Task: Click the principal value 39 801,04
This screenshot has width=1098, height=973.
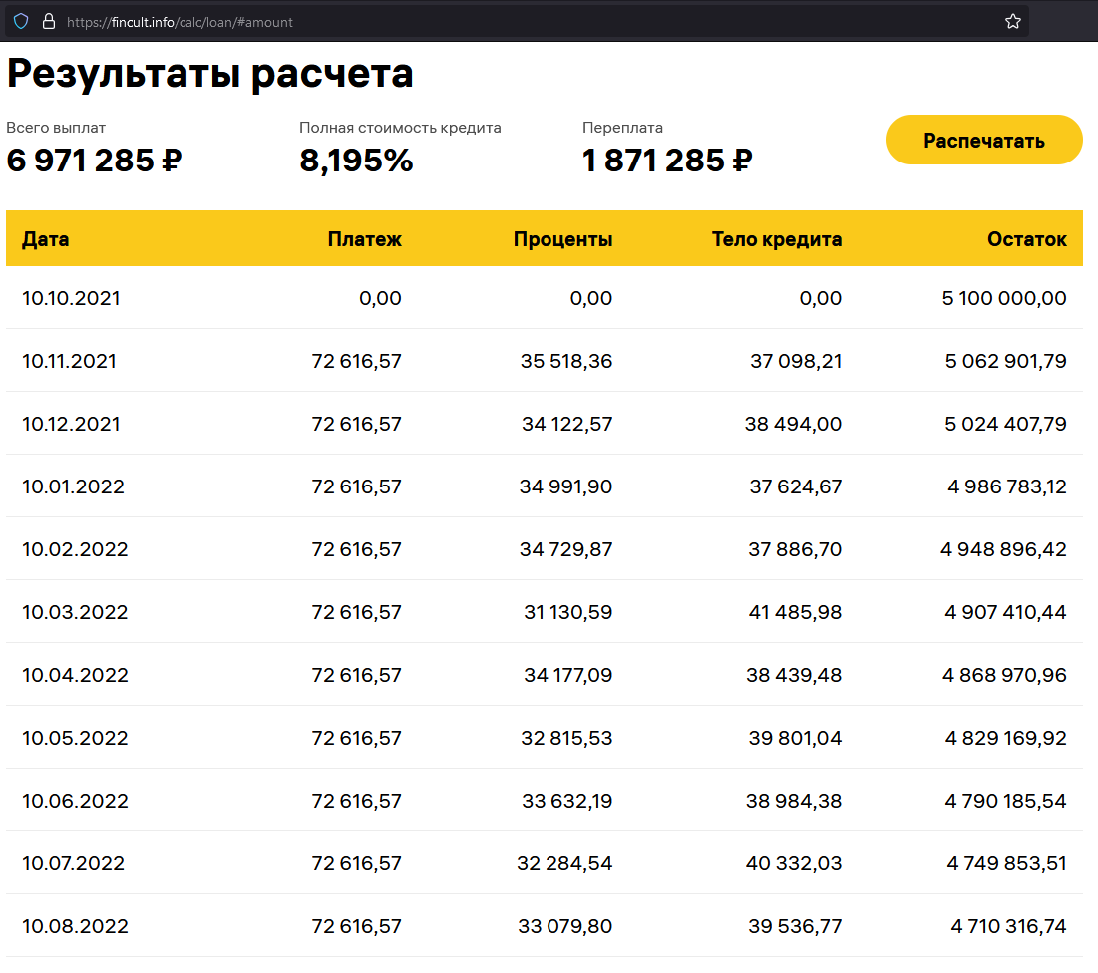Action: [x=795, y=738]
